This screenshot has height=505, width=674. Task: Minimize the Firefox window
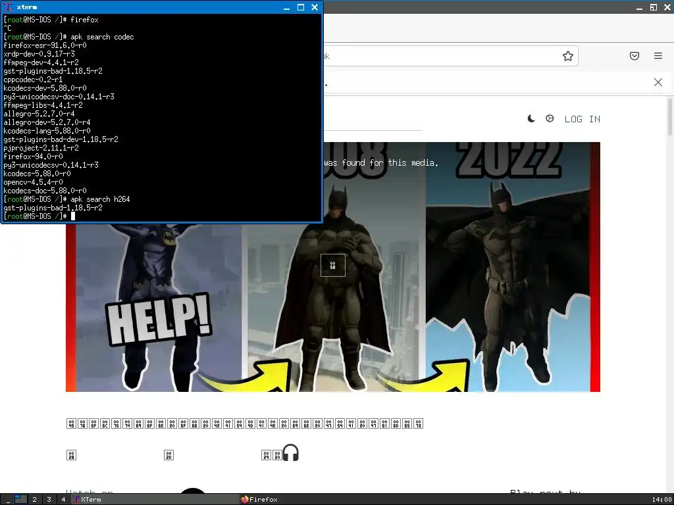[x=639, y=7]
